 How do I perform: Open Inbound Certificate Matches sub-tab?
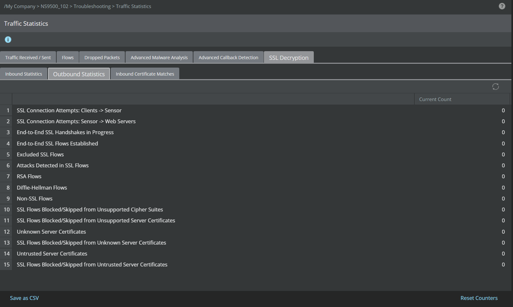point(145,74)
